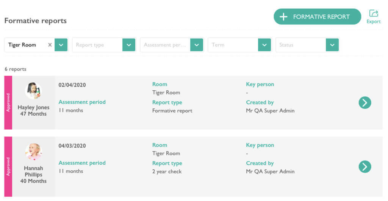Click Hannah Phillips profile photo
Image resolution: width=388 pixels, height=201 pixels.
pyautogui.click(x=33, y=152)
